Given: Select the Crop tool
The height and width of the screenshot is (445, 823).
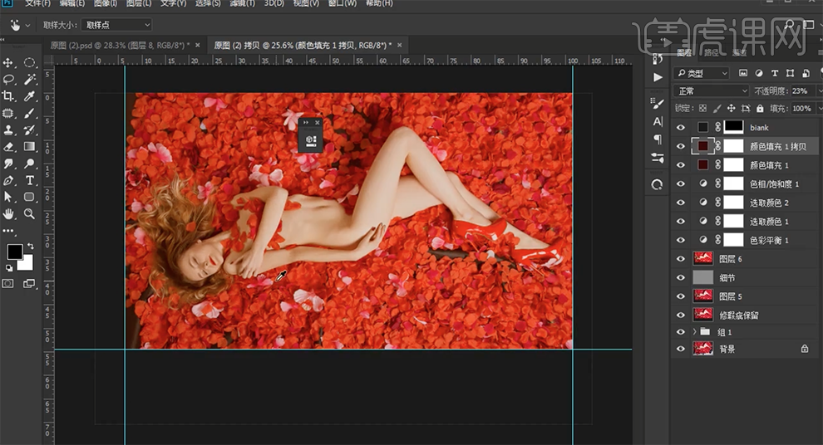Looking at the screenshot, I should click(x=9, y=96).
